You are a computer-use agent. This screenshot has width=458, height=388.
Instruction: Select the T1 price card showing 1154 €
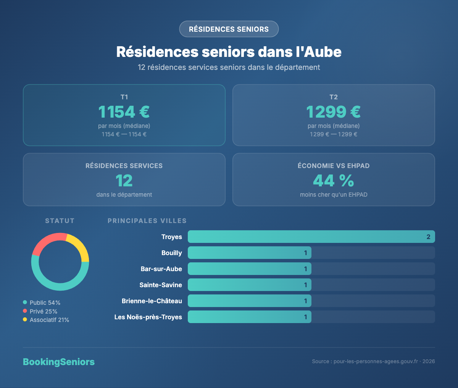[x=124, y=115]
